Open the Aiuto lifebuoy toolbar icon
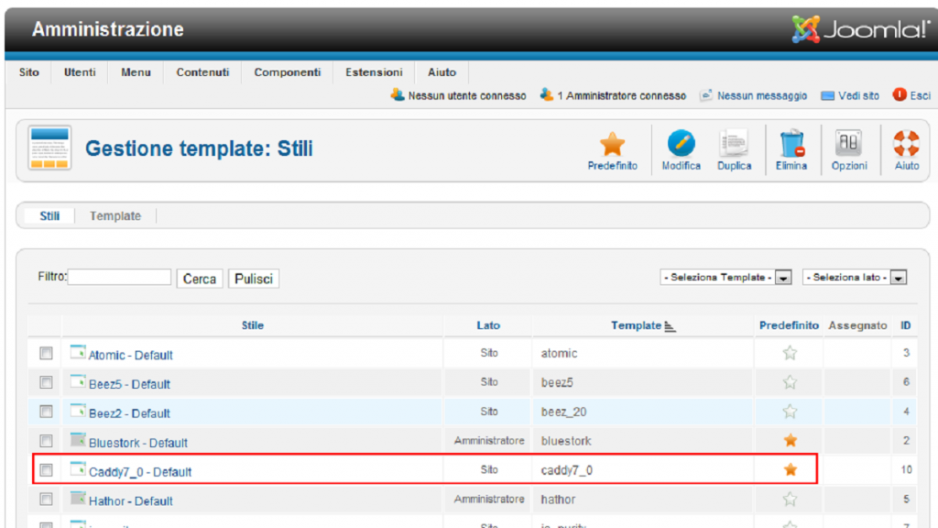 tap(906, 144)
